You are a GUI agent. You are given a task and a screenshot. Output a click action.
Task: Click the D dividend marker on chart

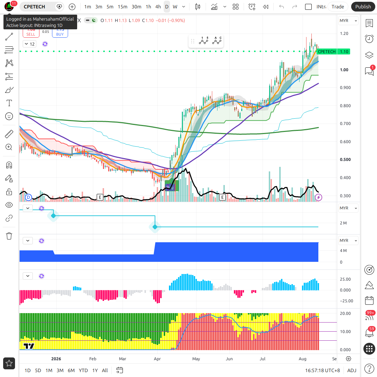(x=28, y=198)
